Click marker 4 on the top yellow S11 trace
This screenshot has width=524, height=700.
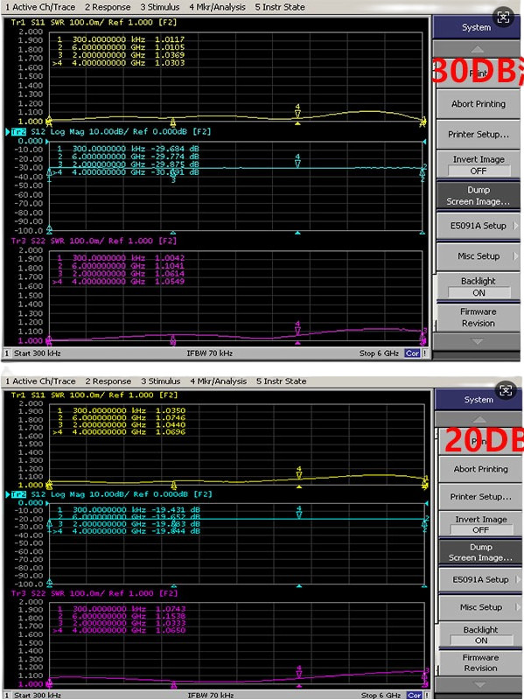click(x=297, y=111)
